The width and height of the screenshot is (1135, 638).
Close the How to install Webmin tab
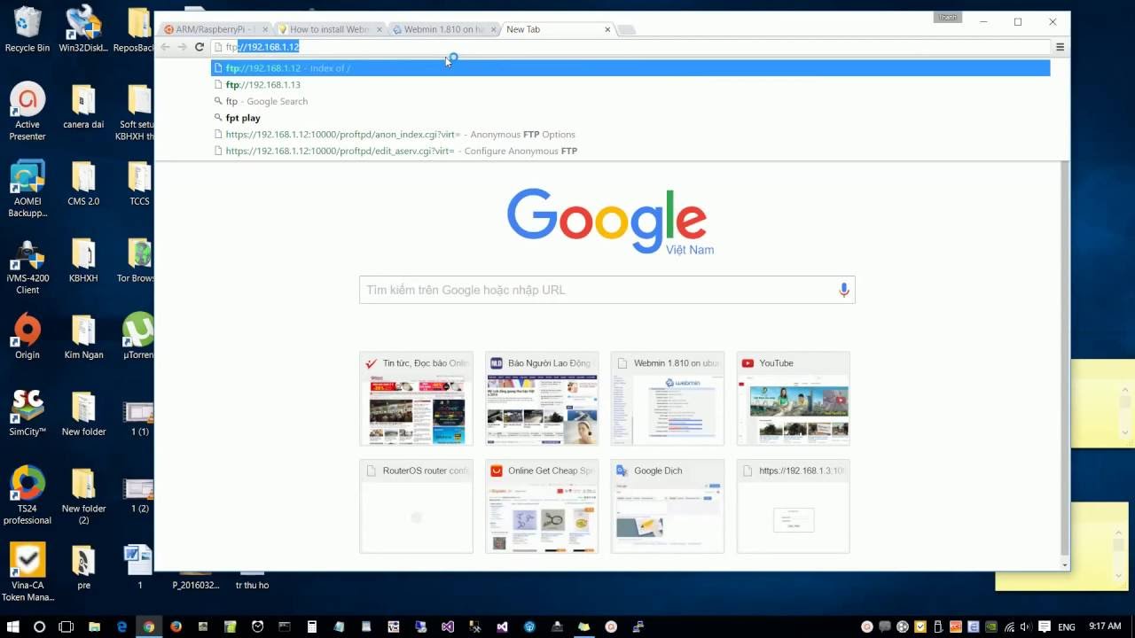379,29
